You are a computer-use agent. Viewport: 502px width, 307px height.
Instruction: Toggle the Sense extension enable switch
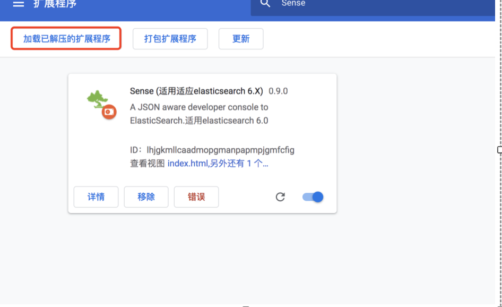point(313,197)
